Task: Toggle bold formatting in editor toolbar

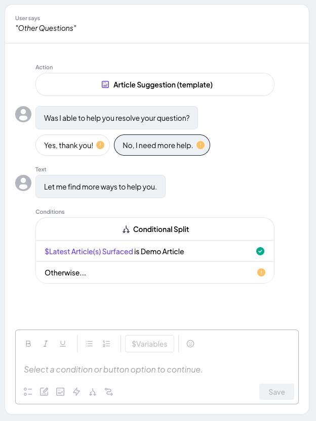Action: (28, 344)
